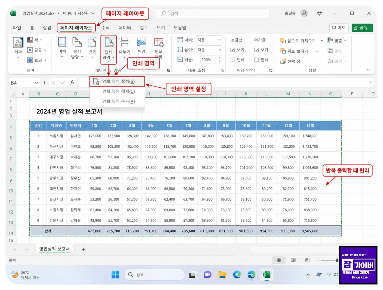Select 인쇄 영역 설정(S) menu item
Image resolution: width=383 pixels, height=290 pixels.
tap(117, 81)
